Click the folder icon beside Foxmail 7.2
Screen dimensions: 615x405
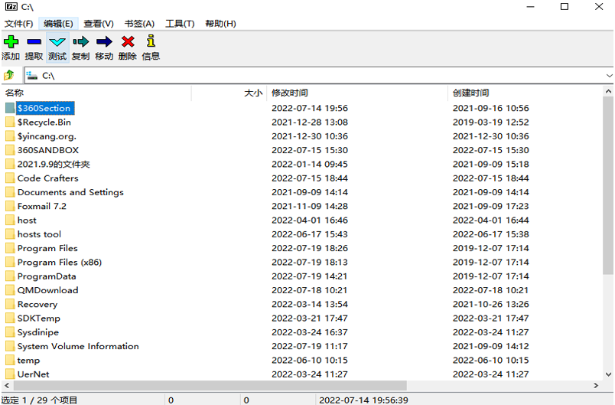tap(10, 206)
